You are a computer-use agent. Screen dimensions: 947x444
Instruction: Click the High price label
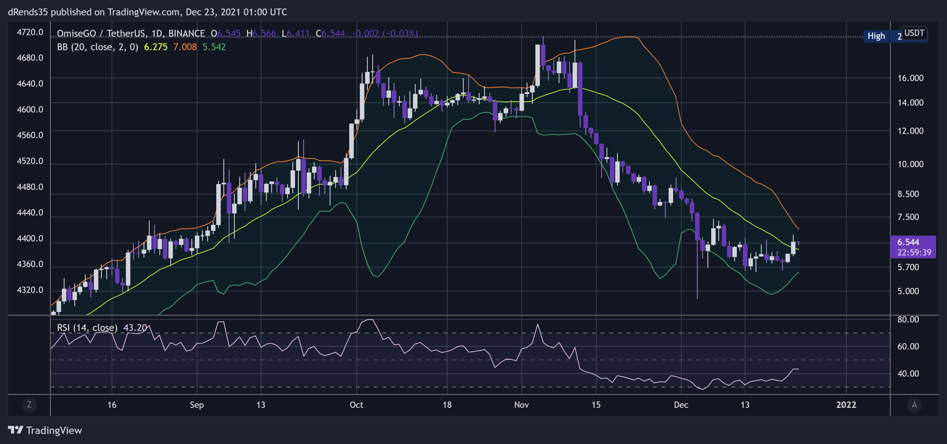pos(876,36)
